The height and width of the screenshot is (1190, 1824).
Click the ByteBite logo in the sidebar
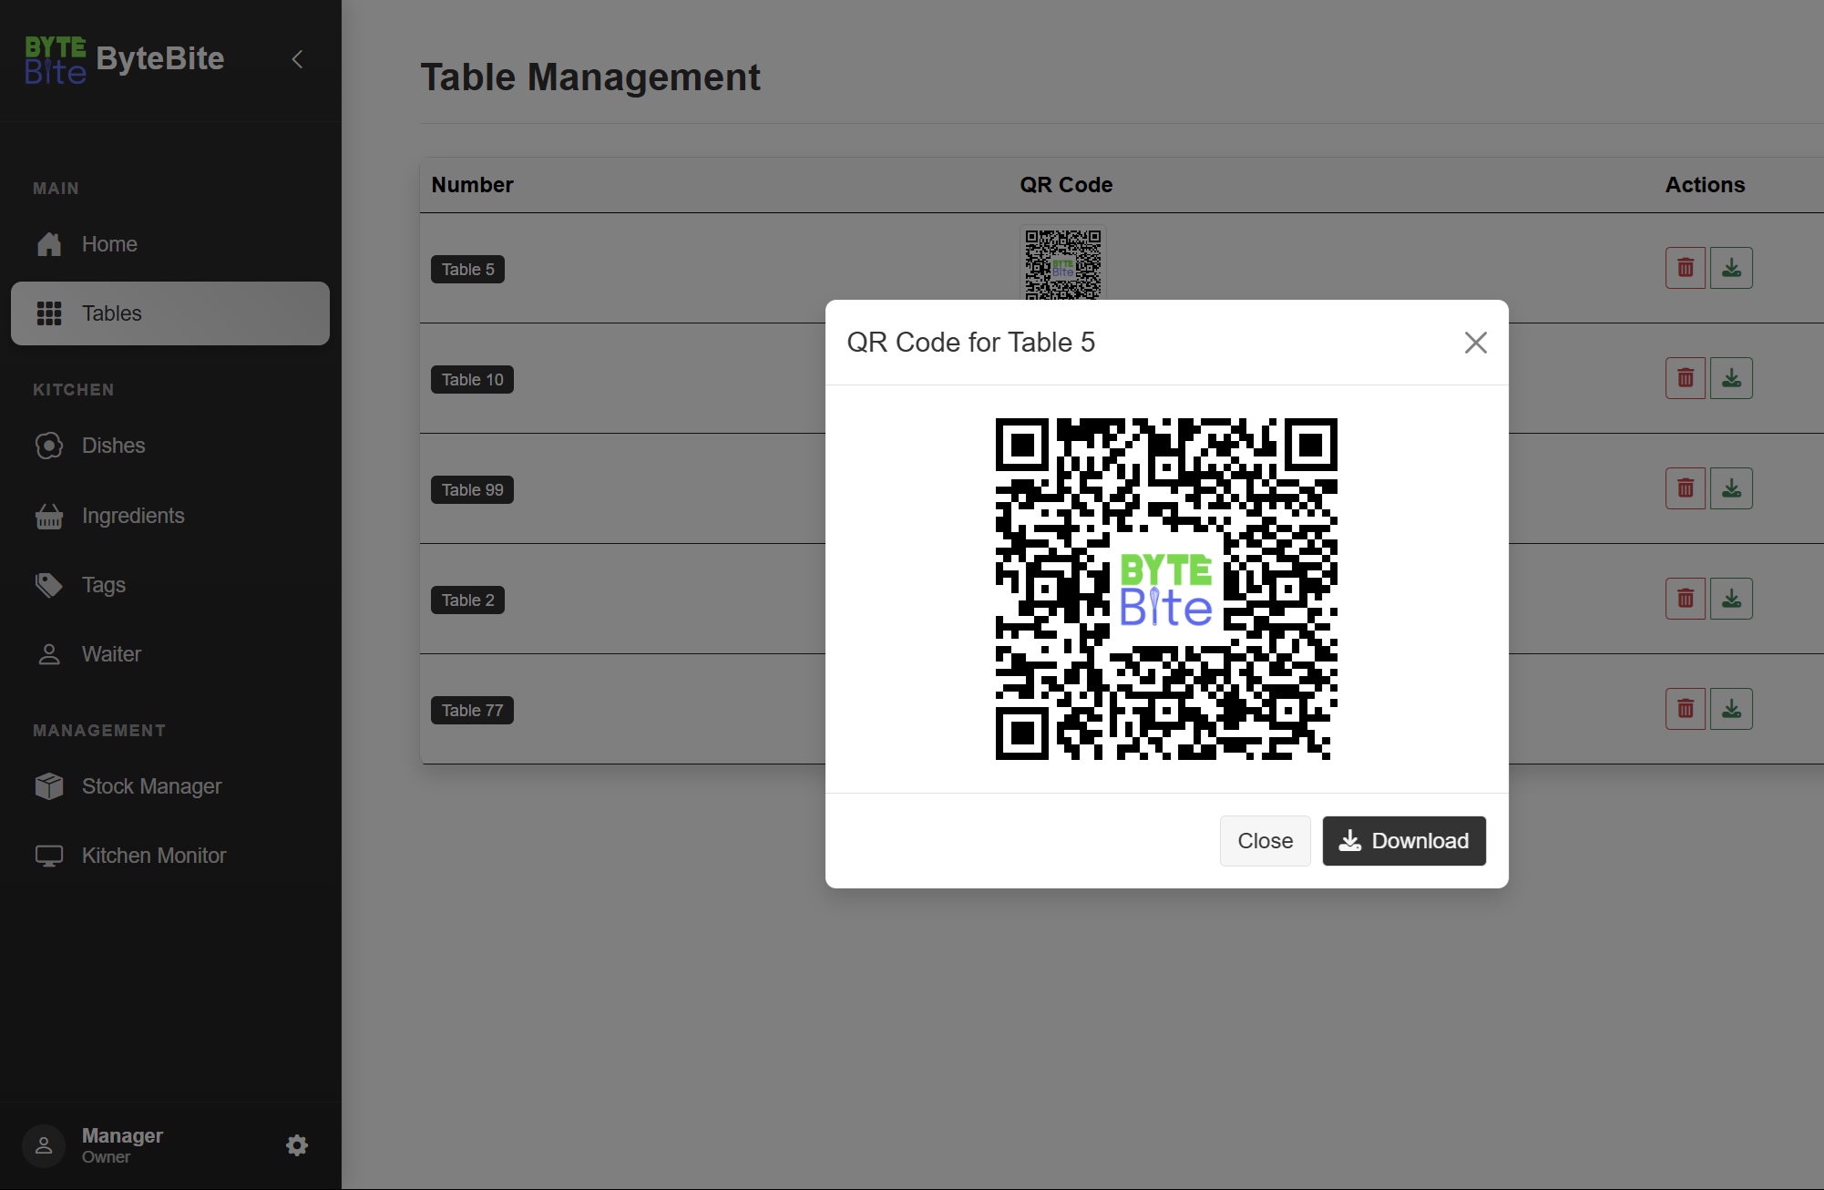(56, 60)
